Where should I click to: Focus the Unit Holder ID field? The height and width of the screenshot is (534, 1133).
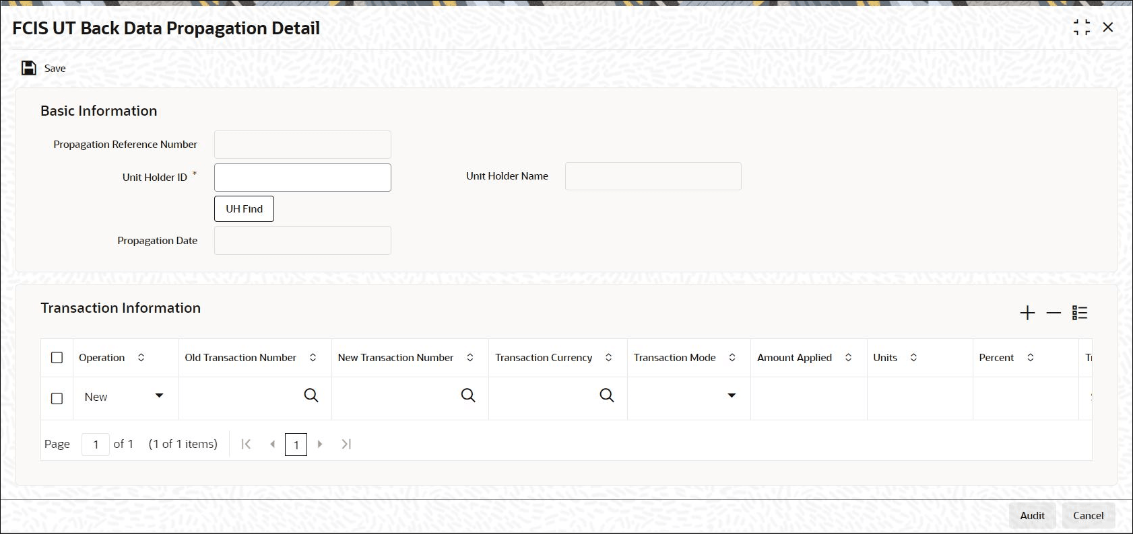coord(302,178)
